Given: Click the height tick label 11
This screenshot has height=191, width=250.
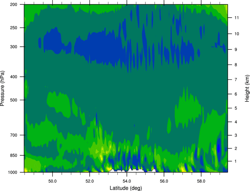Looking at the screenshot, I should click(x=237, y=18).
